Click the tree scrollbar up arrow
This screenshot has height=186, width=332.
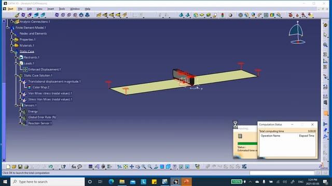click(4, 21)
